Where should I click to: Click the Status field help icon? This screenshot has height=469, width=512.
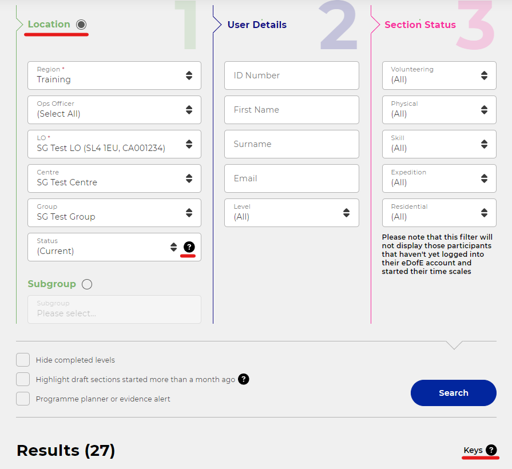pyautogui.click(x=189, y=247)
